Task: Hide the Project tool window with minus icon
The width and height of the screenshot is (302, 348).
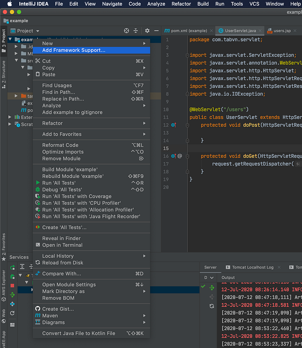Action: pos(155,31)
